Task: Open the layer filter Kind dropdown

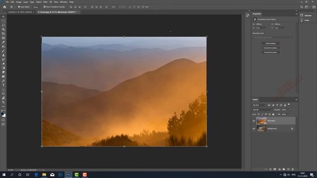Action: coord(260,105)
